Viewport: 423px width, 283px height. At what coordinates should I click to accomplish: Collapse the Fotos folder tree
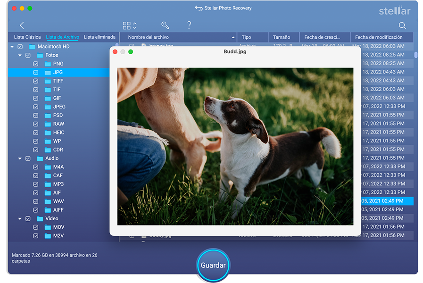point(20,55)
